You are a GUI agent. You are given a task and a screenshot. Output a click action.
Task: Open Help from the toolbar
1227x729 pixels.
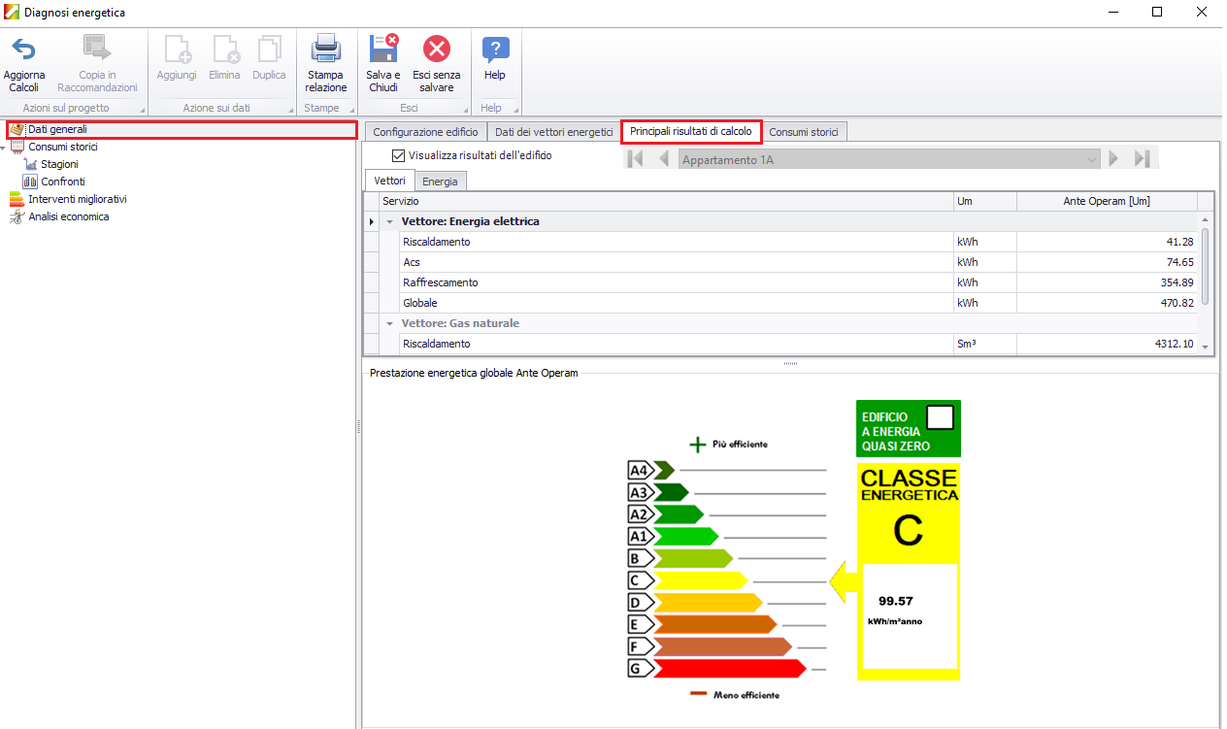click(495, 49)
